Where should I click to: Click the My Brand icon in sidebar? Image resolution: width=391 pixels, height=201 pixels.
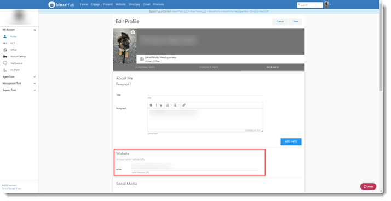point(5,70)
